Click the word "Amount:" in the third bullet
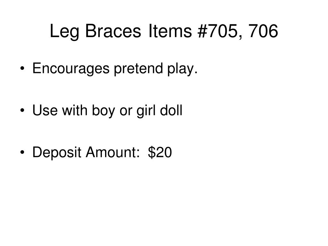Viewport: 328px width, 246px height. pyautogui.click(x=113, y=152)
